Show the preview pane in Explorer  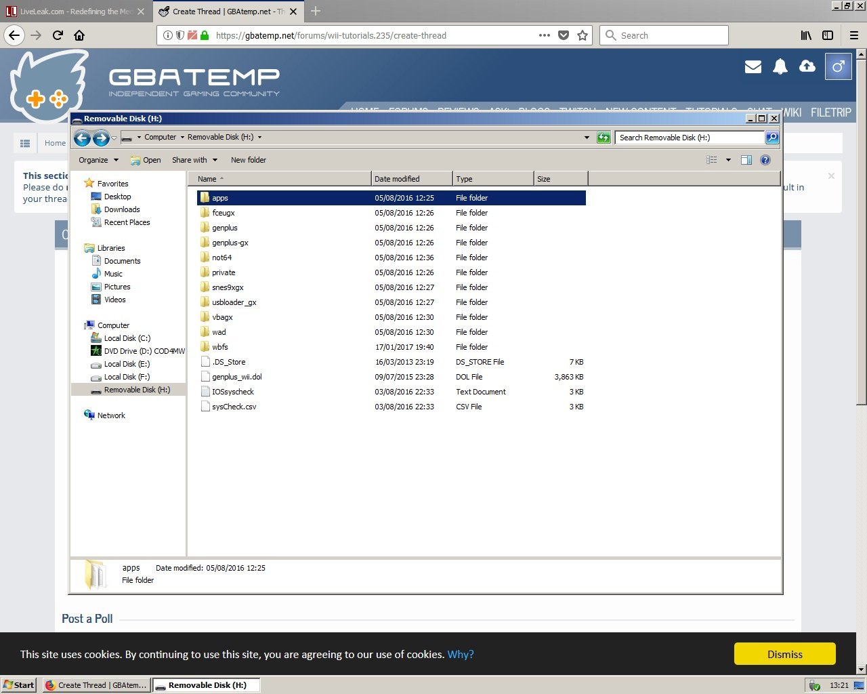tap(746, 160)
